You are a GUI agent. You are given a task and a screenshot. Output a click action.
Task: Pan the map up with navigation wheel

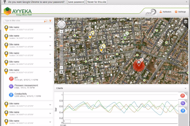coord(62,22)
